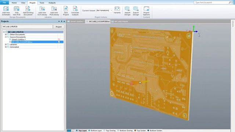
Task: Open the Projects panel options dropdown arrow
Action: tap(59, 21)
